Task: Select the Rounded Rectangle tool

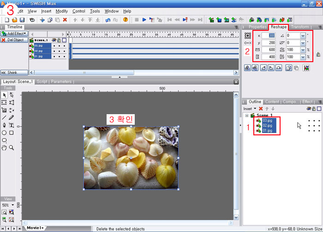Action: [x=4, y=140]
